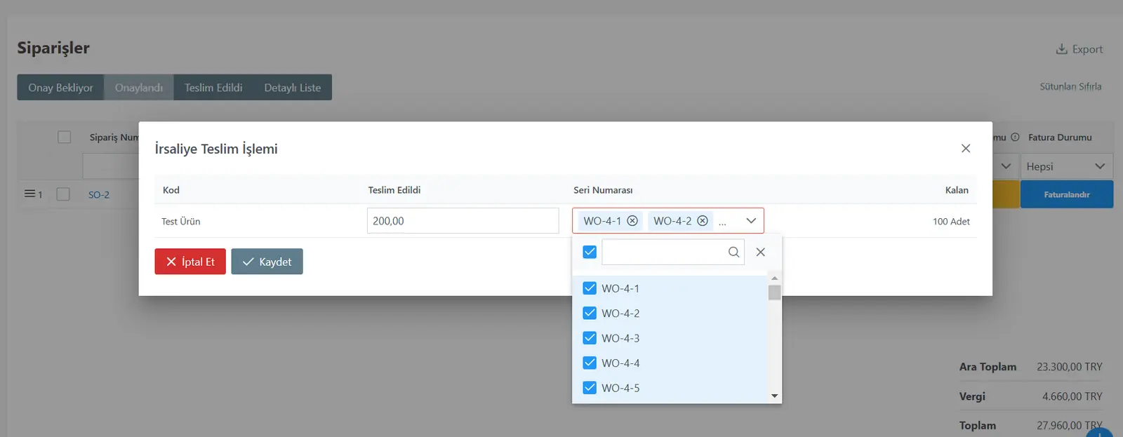Screen dimensions: 1123x437
Task: Switch to the Onaylandı tab
Action: coord(139,88)
